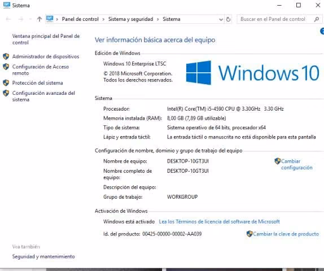Expand the address bar history dropdown
Screen dimensions: 324x271
tap(221, 19)
